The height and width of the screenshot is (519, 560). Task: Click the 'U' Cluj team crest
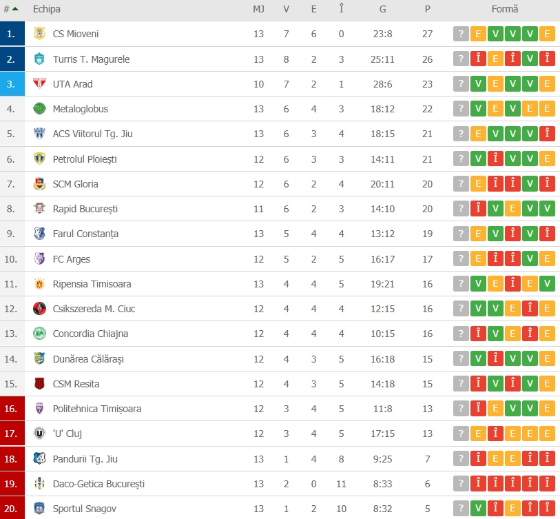click(x=39, y=434)
